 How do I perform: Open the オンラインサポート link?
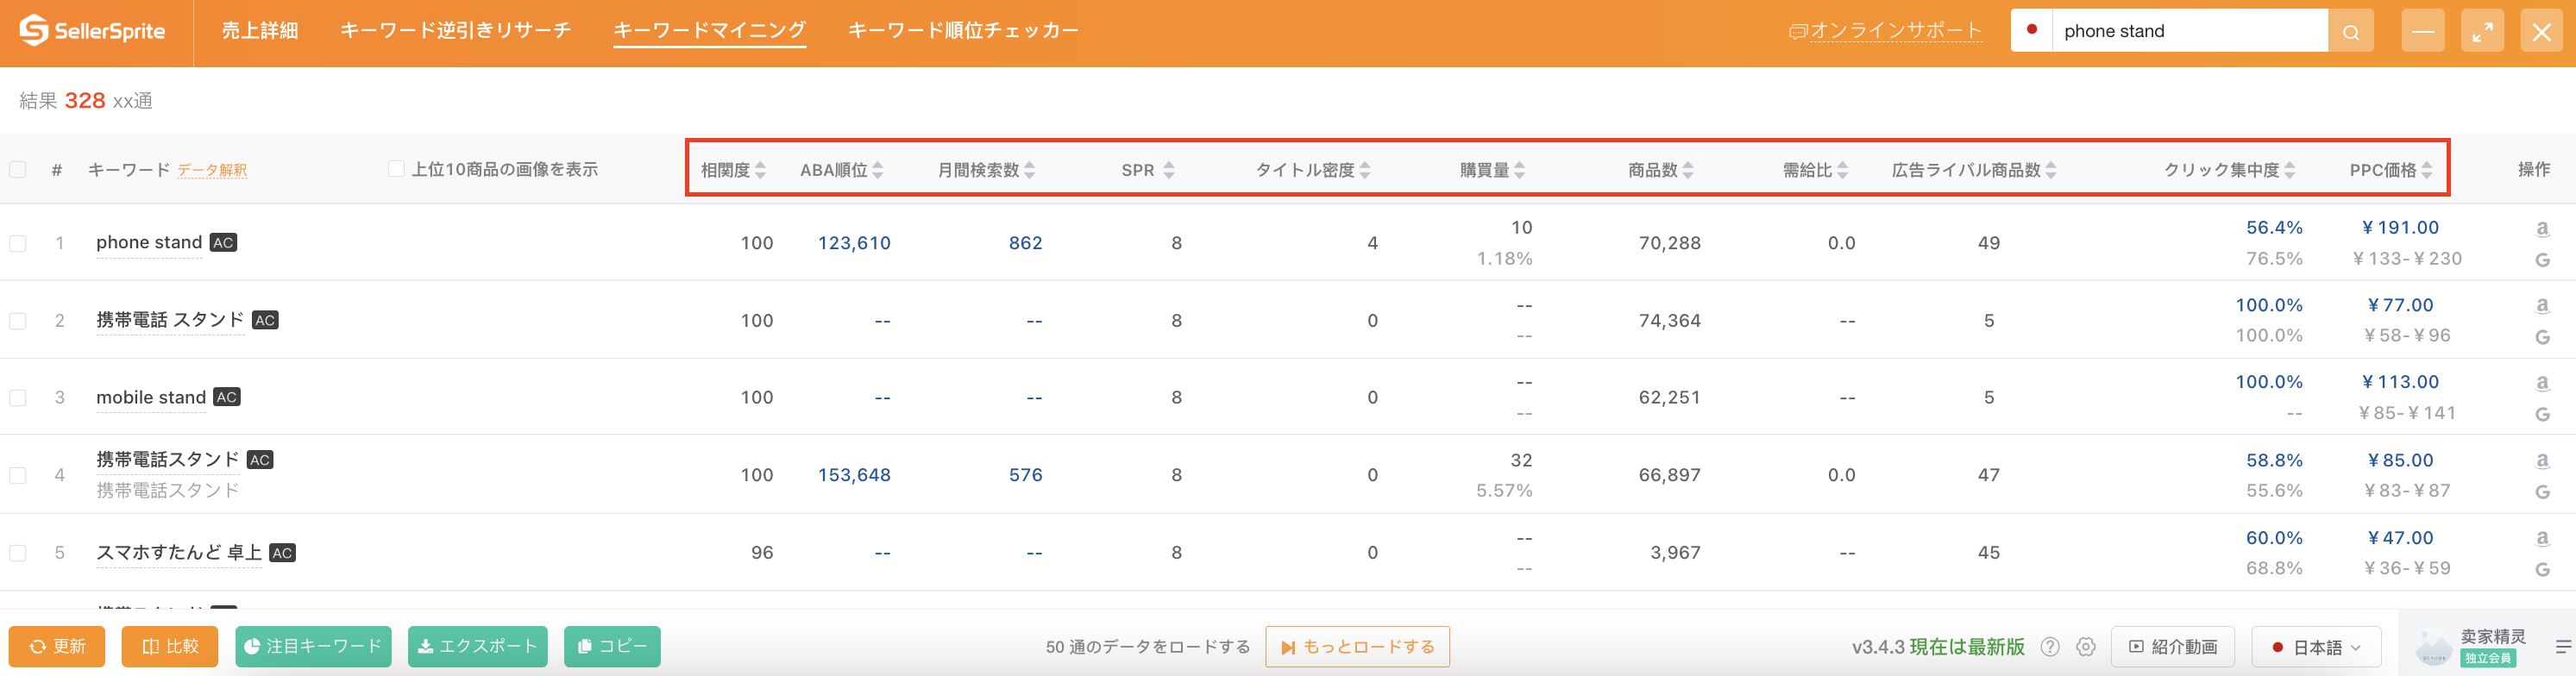pos(1885,31)
